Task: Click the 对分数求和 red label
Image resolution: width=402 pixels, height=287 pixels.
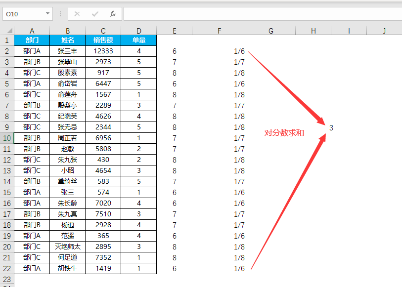Action: click(284, 132)
